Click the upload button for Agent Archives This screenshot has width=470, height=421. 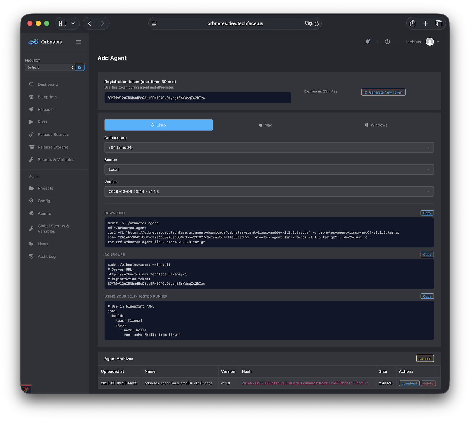tap(425, 359)
